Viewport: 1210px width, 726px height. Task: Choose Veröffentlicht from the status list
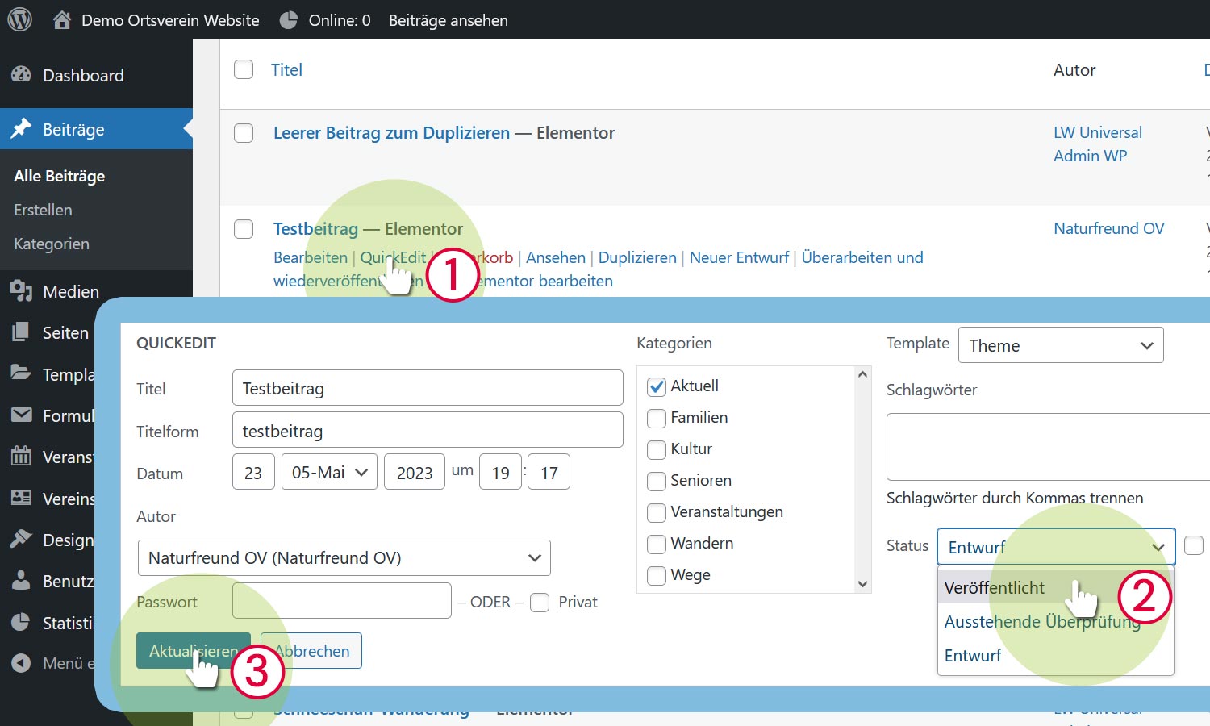tap(1056, 587)
